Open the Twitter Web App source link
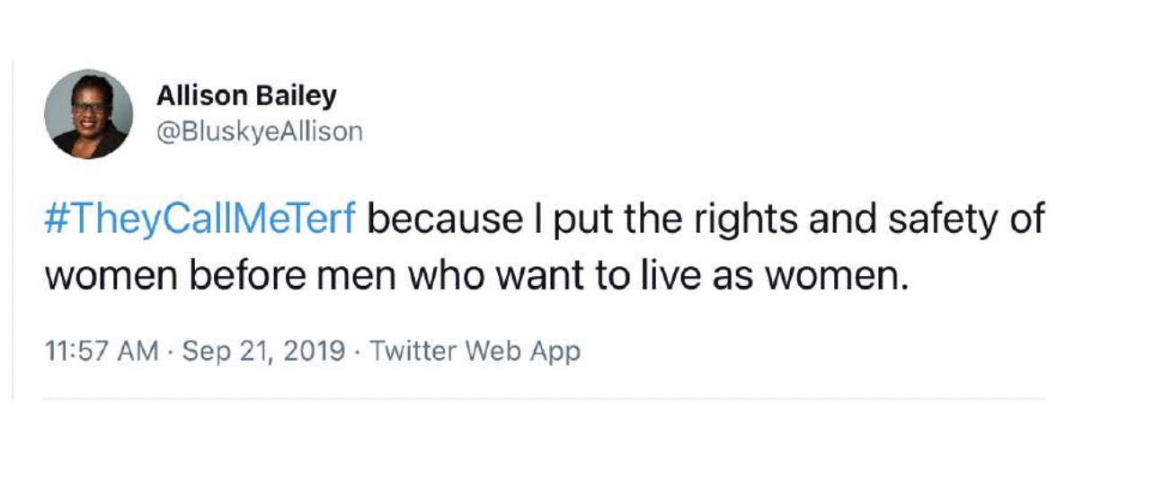This screenshot has height=491, width=1163. coord(475,350)
